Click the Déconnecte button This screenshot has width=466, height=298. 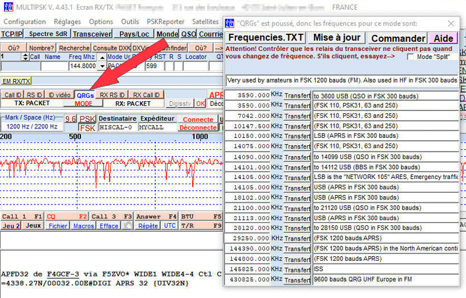pyautogui.click(x=198, y=127)
